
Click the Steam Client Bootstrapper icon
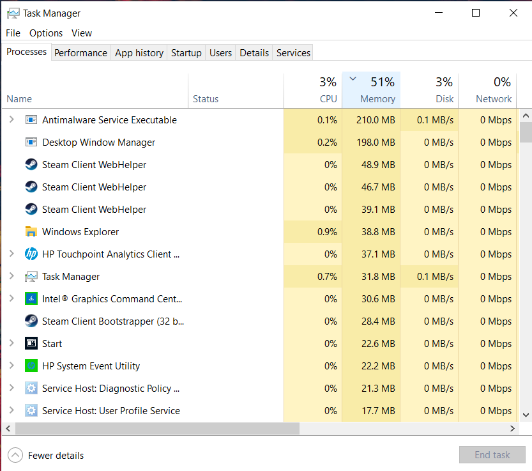[x=31, y=321]
